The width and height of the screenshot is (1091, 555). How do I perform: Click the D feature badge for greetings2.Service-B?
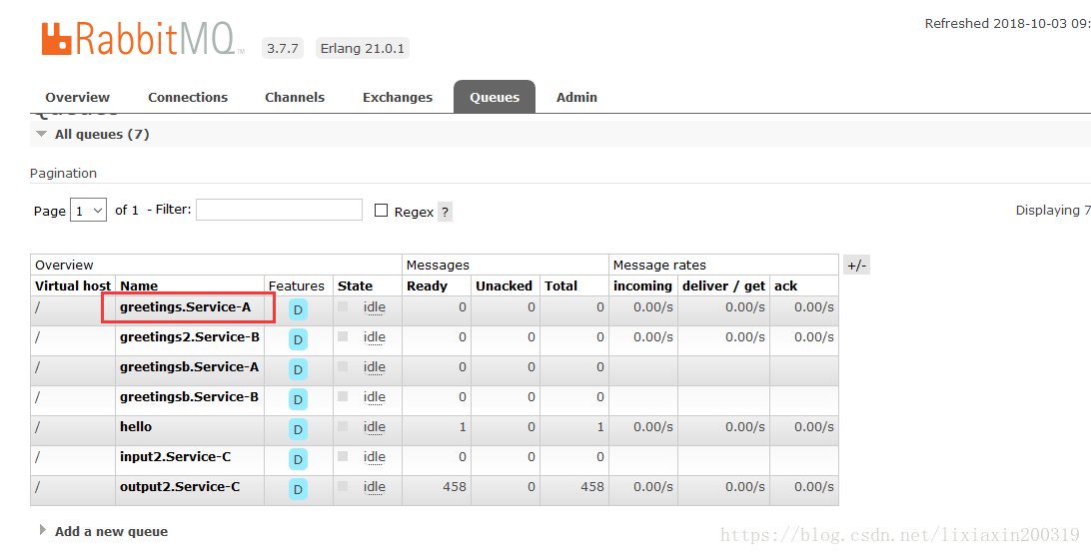tap(298, 339)
